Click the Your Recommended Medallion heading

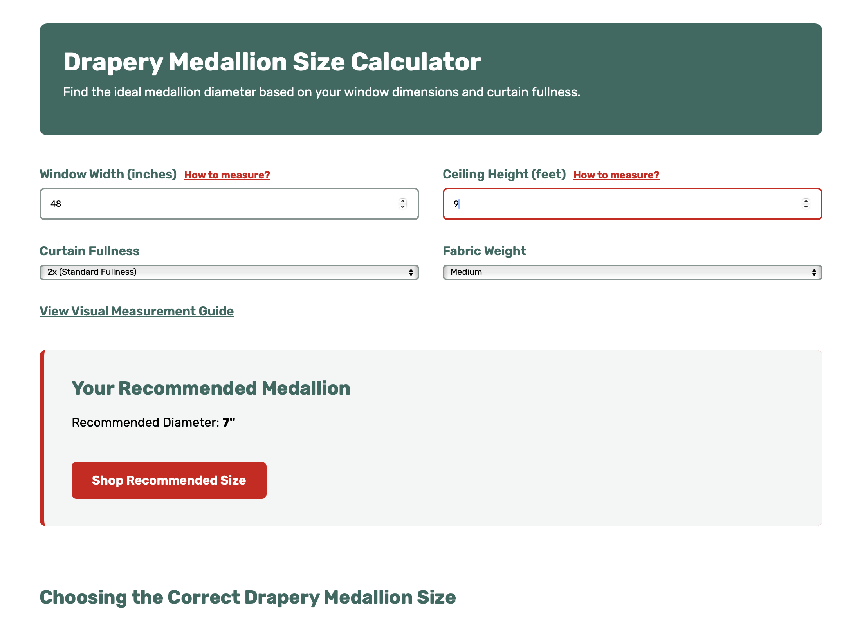coord(211,388)
